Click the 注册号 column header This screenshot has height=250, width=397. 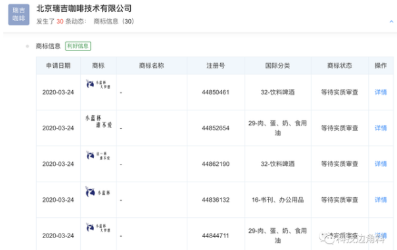tap(216, 66)
